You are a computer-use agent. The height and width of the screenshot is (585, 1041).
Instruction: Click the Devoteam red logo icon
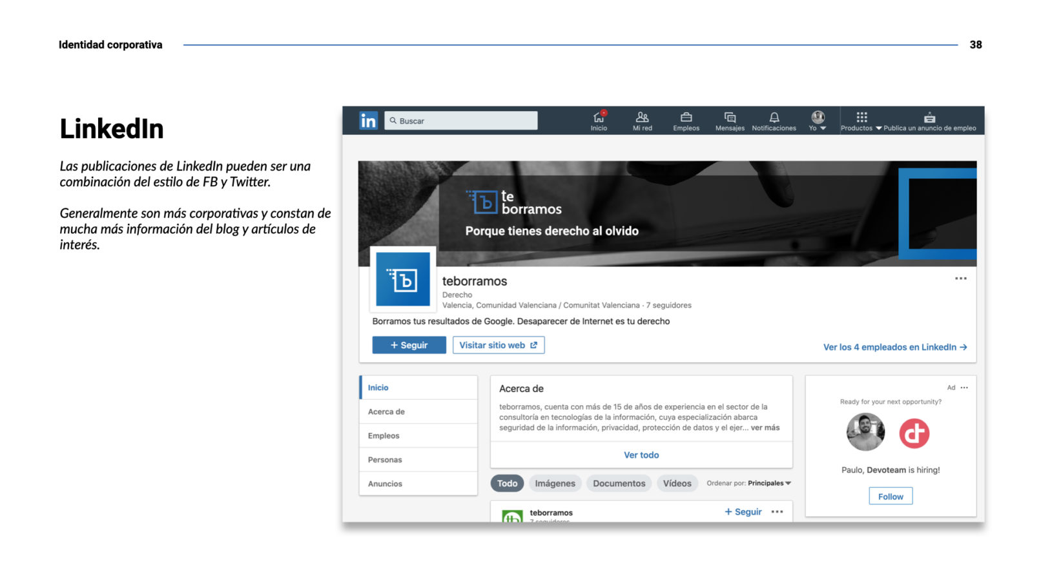tap(914, 433)
